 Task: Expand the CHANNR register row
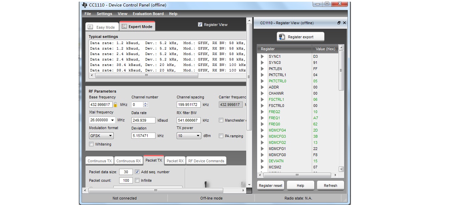coord(262,93)
